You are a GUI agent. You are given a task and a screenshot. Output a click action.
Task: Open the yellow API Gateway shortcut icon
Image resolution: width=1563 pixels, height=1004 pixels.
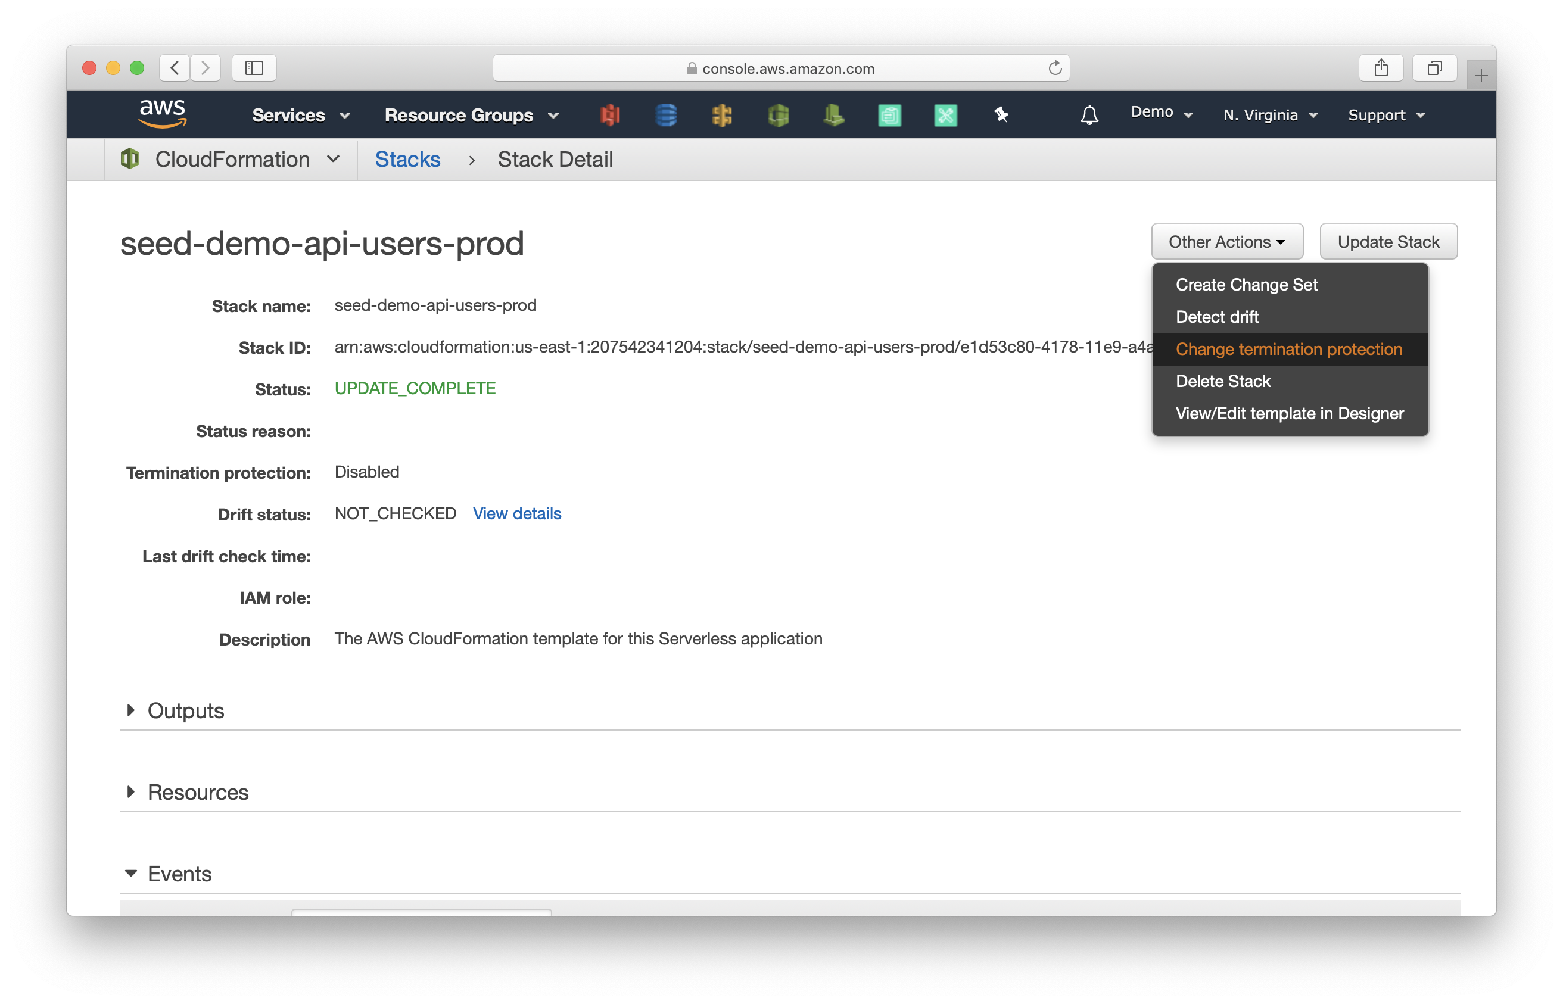point(722,116)
